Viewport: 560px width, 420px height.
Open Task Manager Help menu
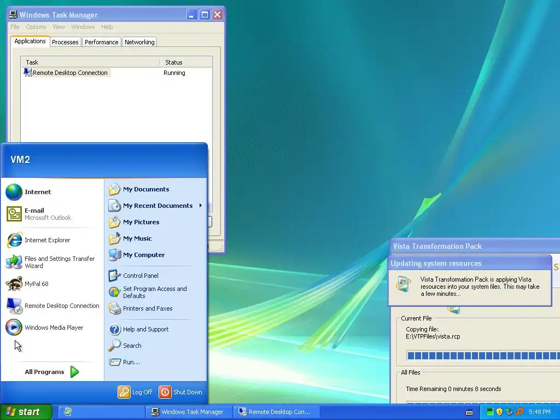[x=107, y=27]
